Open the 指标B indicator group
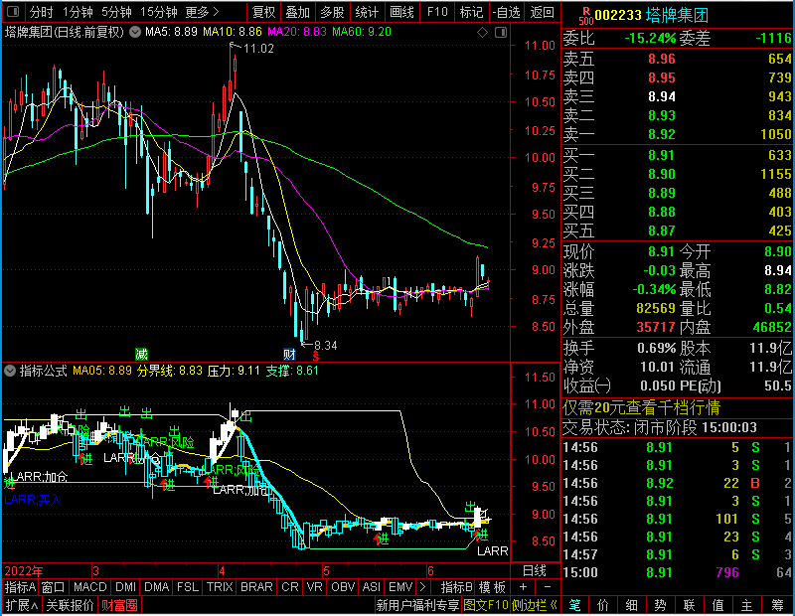 pyautogui.click(x=456, y=587)
